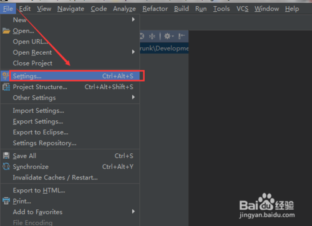Image resolution: width=312 pixels, height=226 pixels.
Task: Choose Open Recent menu entry
Action: (70, 52)
